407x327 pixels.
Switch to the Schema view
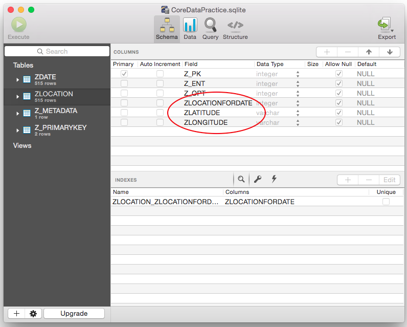click(167, 29)
